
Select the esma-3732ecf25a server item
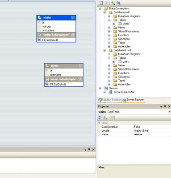click(x=124, y=92)
